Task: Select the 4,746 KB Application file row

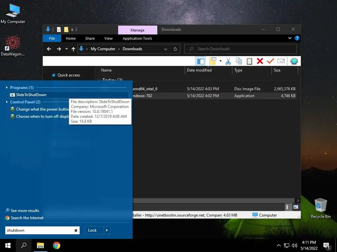Action: point(214,96)
